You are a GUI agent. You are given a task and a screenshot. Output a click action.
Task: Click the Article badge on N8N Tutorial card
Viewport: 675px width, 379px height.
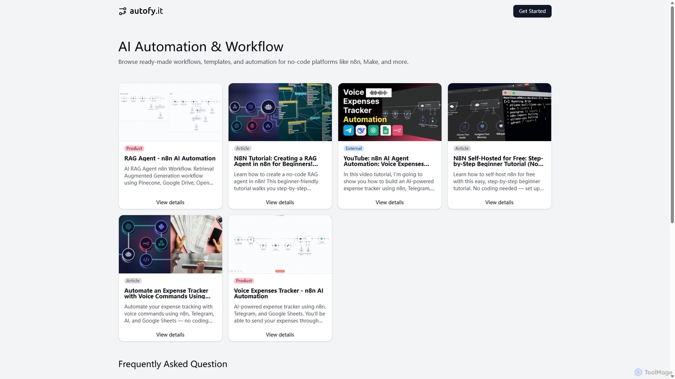[x=243, y=148]
